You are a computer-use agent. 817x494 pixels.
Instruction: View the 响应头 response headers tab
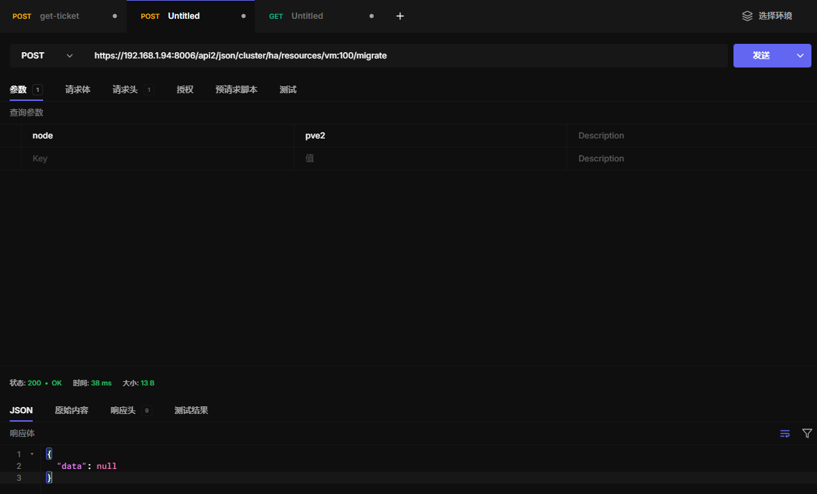pos(123,411)
